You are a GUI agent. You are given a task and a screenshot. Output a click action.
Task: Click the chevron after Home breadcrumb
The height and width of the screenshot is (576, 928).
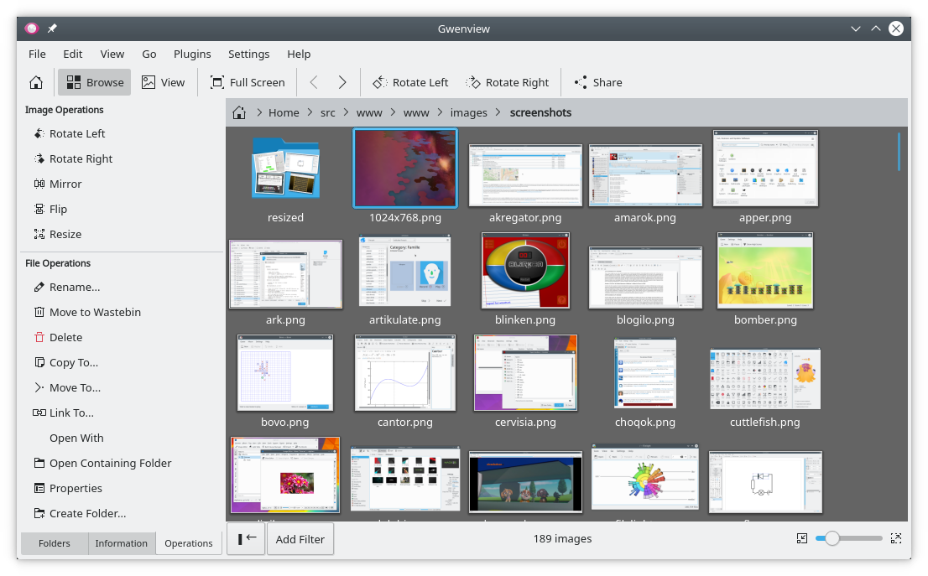click(310, 112)
